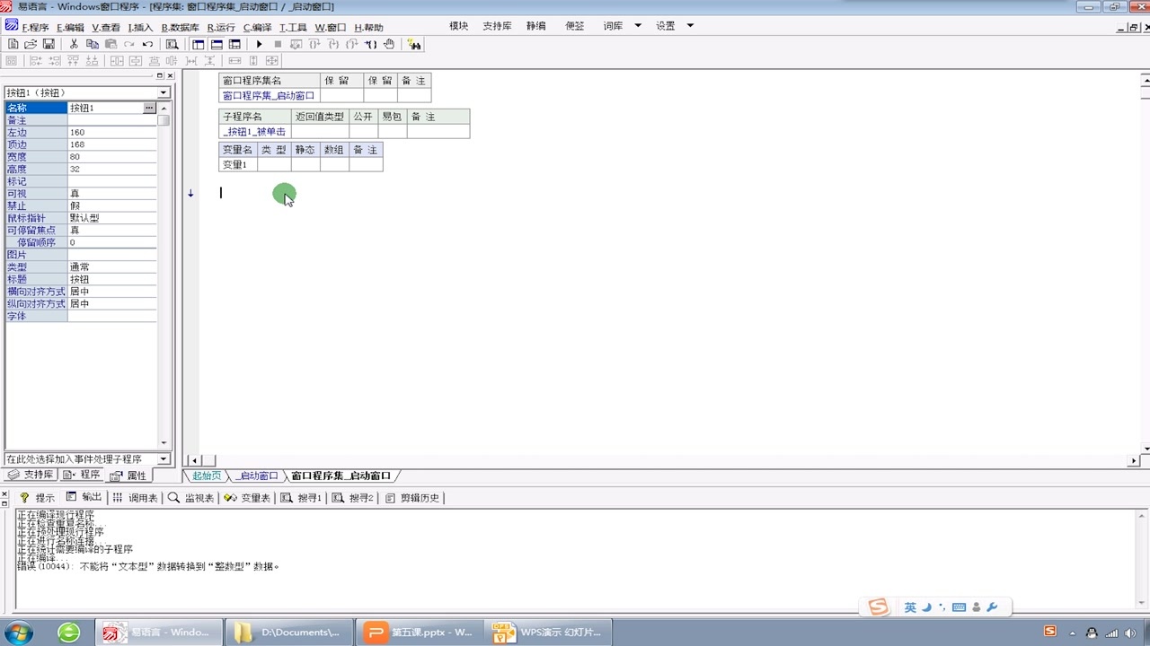The height and width of the screenshot is (646, 1150).
Task: Toggle the combined panel layout icon
Action: [x=234, y=44]
